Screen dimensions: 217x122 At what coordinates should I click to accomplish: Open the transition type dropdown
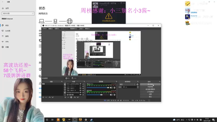(x=127, y=84)
